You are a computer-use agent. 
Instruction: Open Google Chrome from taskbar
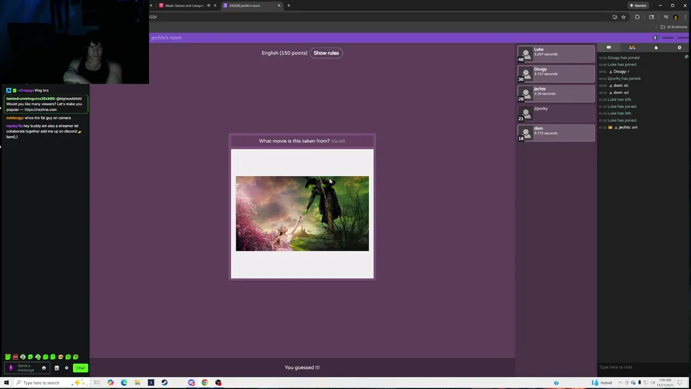tap(205, 383)
